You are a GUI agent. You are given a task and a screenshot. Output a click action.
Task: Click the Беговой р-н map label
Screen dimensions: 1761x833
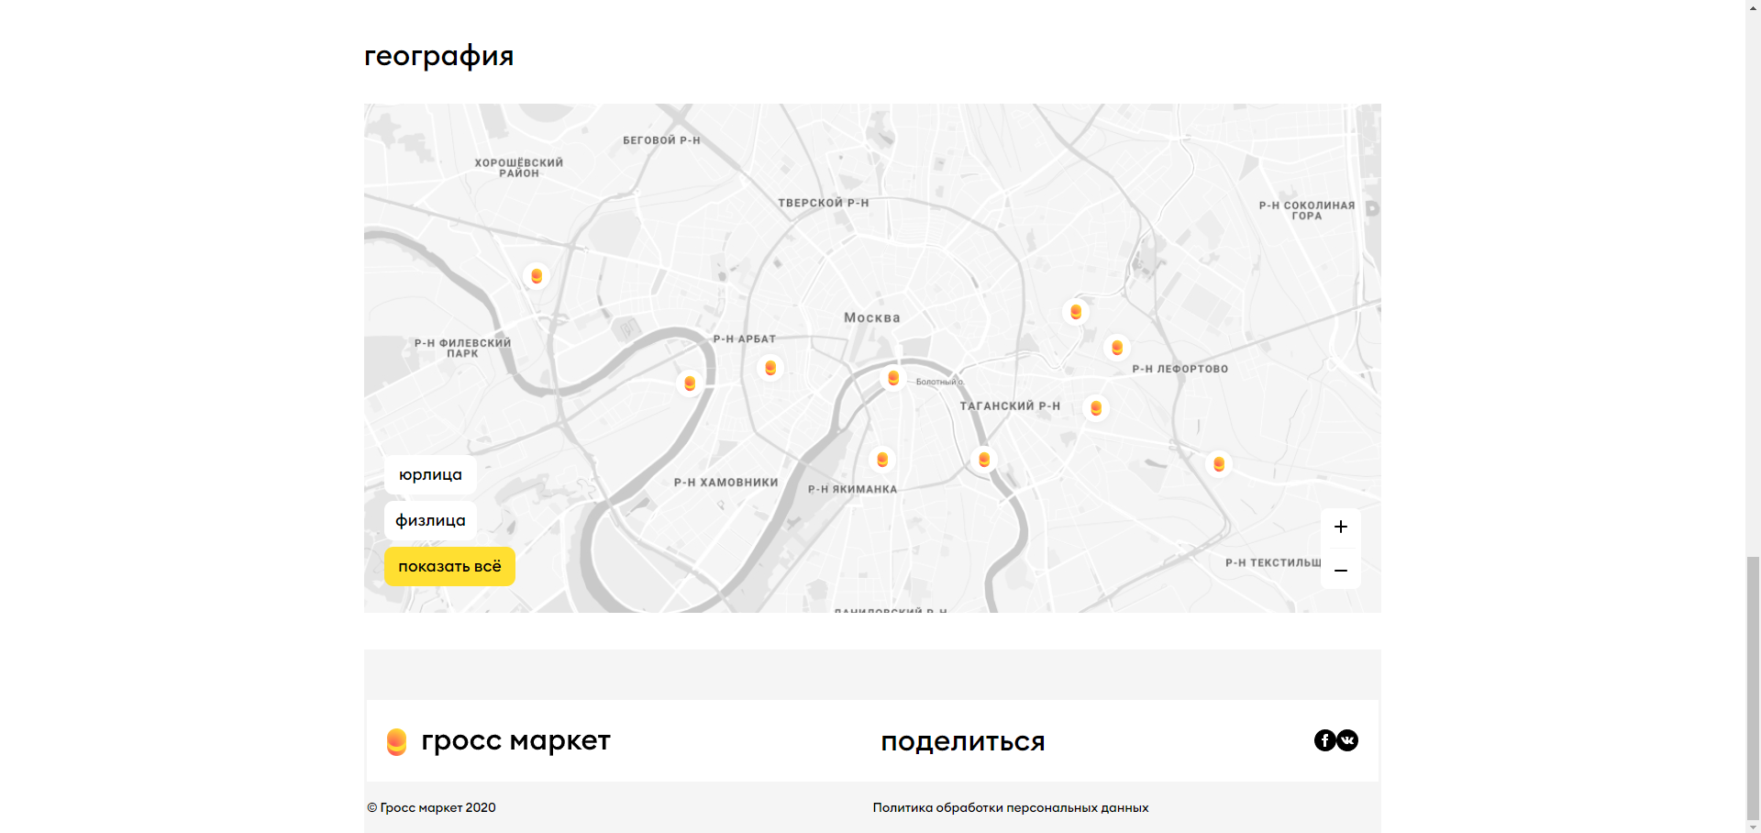point(661,140)
